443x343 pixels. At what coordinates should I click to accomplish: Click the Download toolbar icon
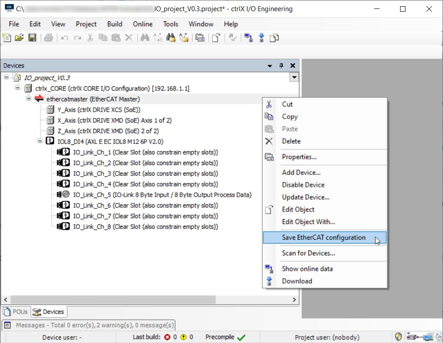pos(262,38)
